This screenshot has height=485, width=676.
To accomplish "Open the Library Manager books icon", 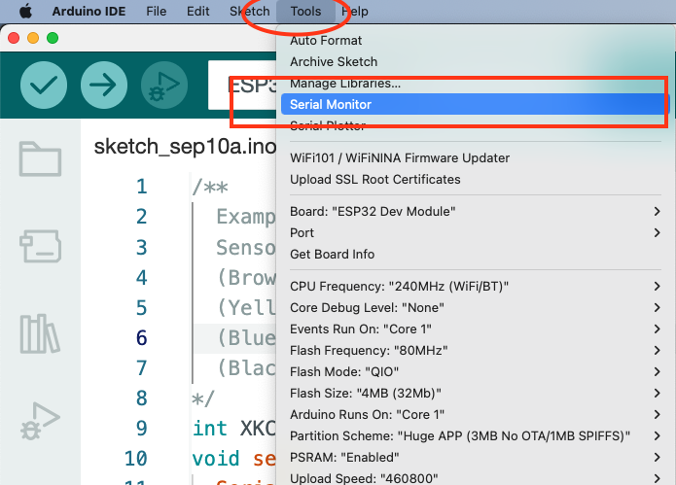I will click(40, 333).
